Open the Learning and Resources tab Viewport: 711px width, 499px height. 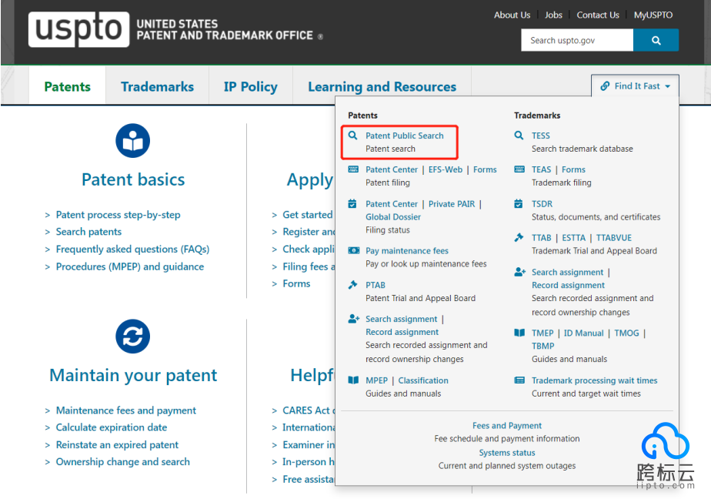382,86
